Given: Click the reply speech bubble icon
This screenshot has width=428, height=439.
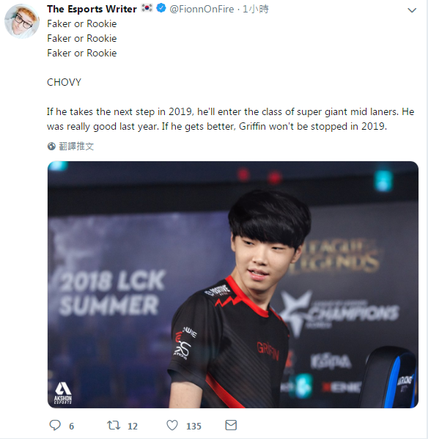Looking at the screenshot, I should (55, 425).
